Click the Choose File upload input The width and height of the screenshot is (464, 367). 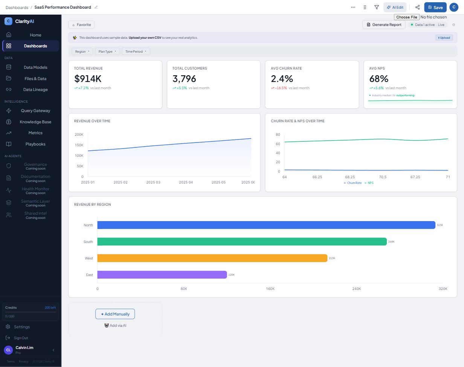pyautogui.click(x=407, y=17)
